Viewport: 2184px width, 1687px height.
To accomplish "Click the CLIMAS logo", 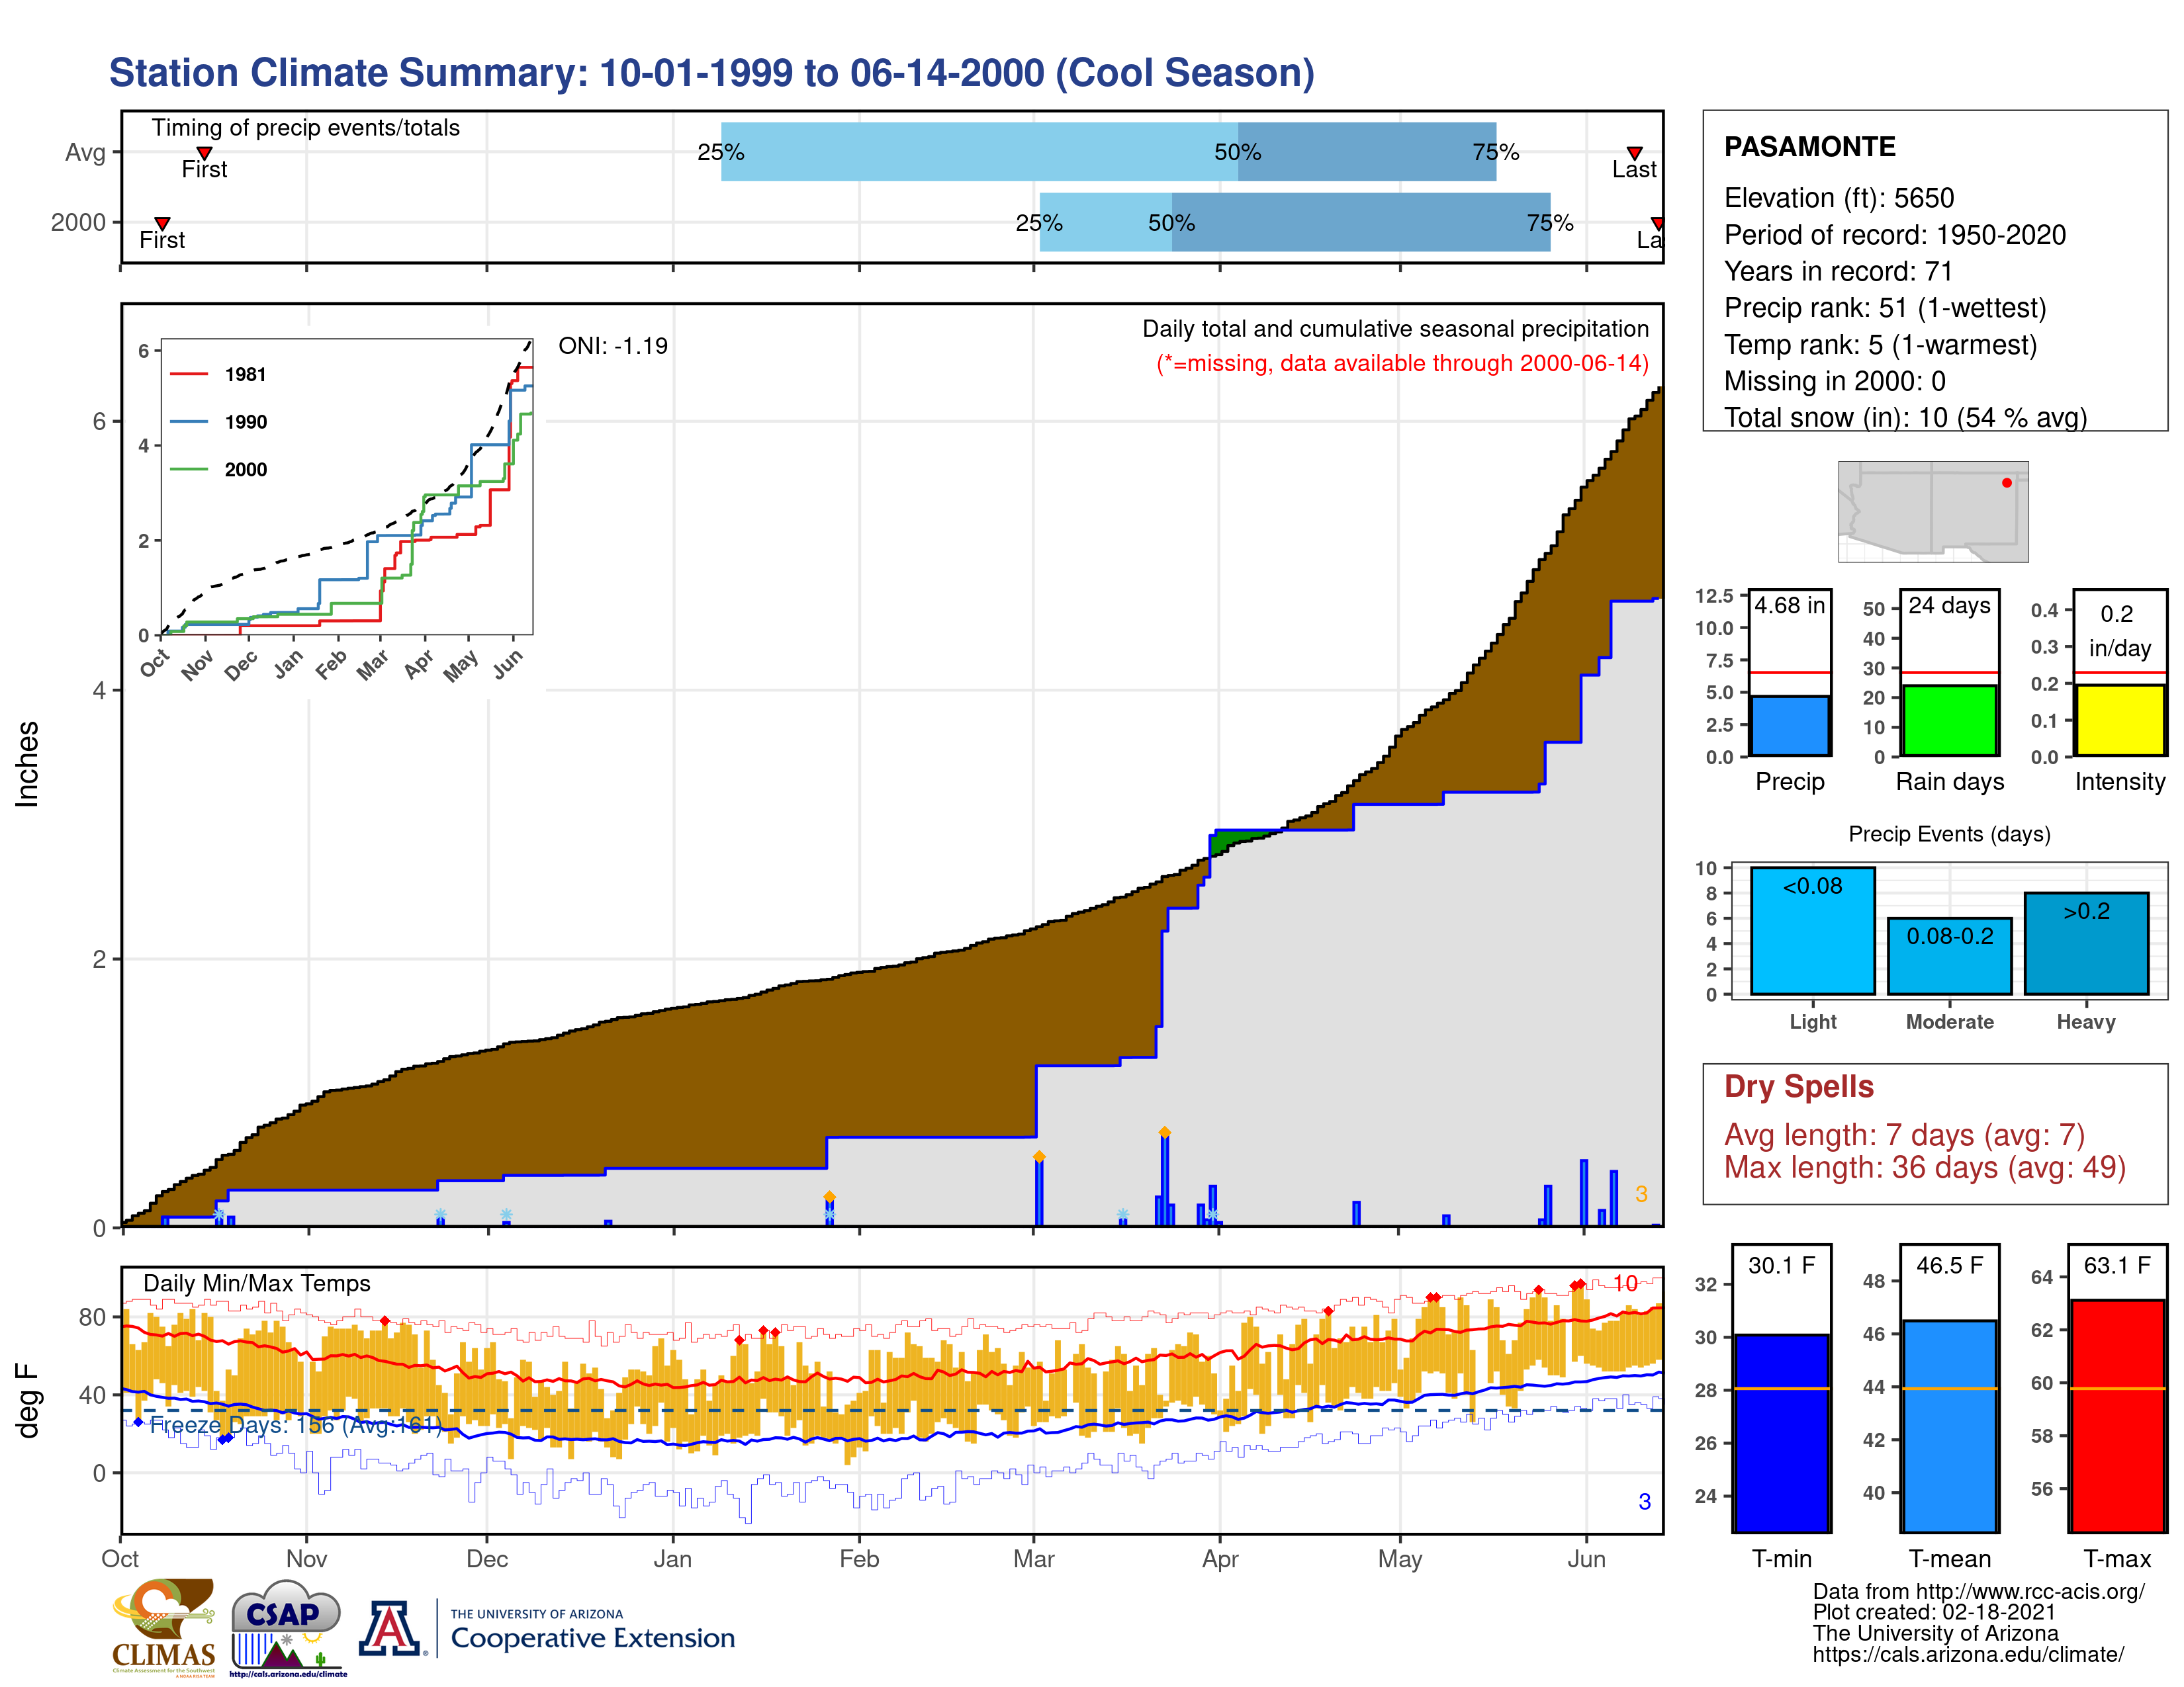I will tap(163, 1626).
